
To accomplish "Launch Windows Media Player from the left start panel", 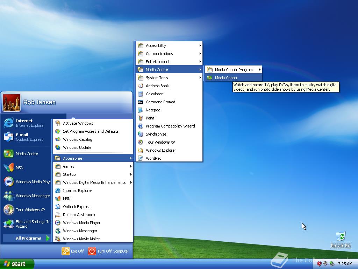I will [27, 182].
